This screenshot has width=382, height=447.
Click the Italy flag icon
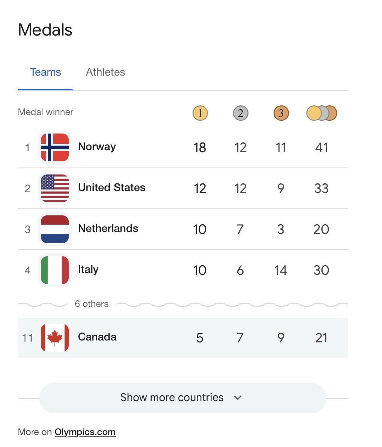(x=55, y=270)
